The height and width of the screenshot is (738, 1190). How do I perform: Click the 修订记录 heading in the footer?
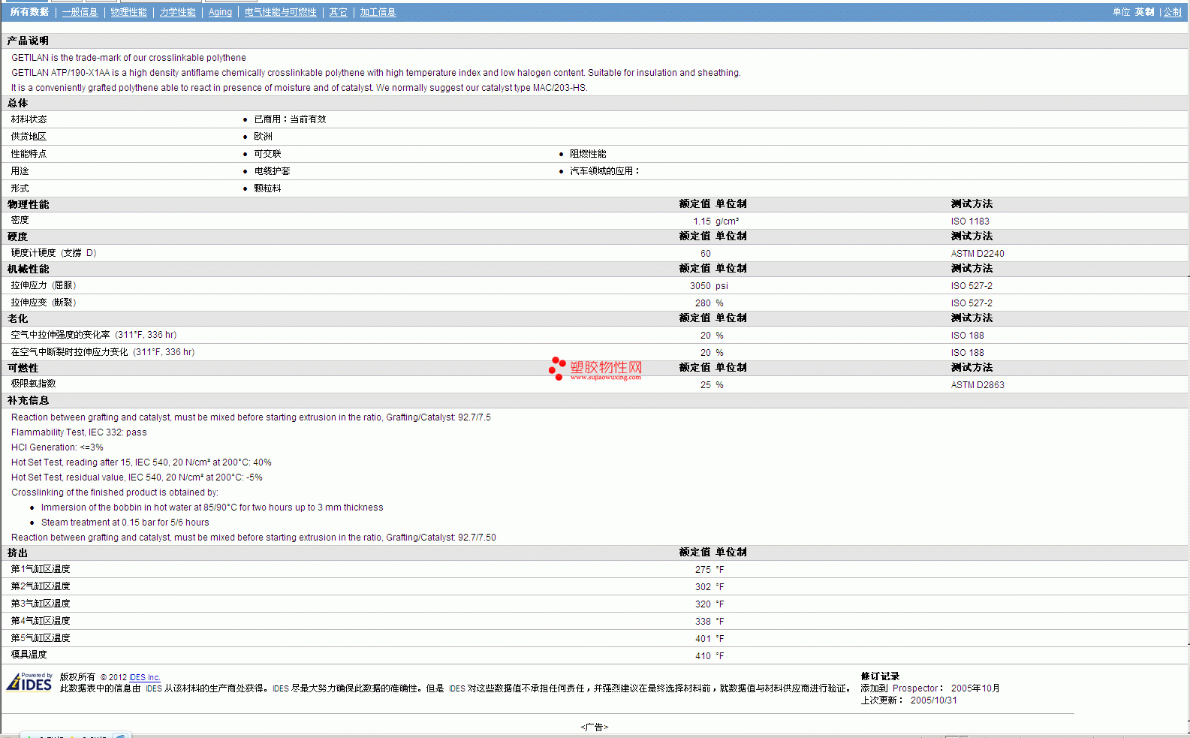880,676
